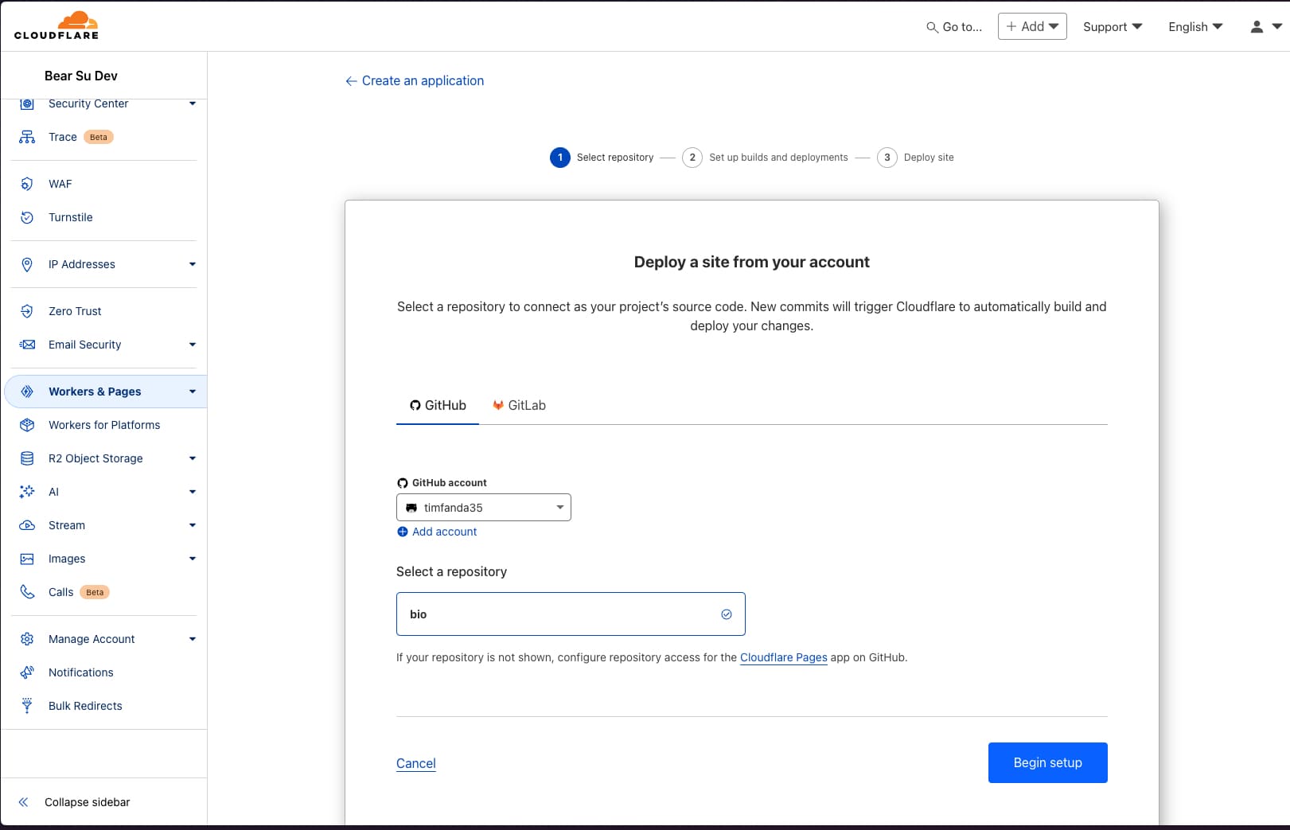
Task: Click the Trace icon in sidebar
Action: (27, 137)
